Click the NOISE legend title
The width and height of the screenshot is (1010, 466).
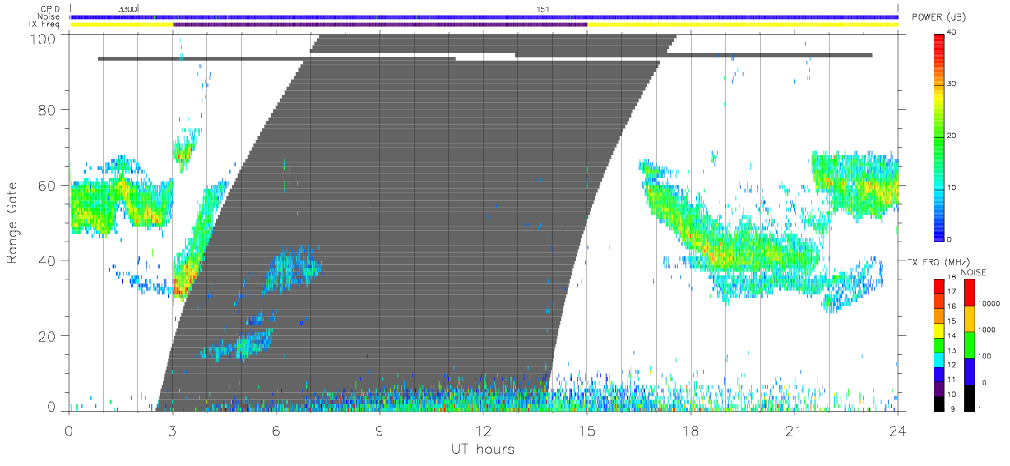pyautogui.click(x=974, y=273)
